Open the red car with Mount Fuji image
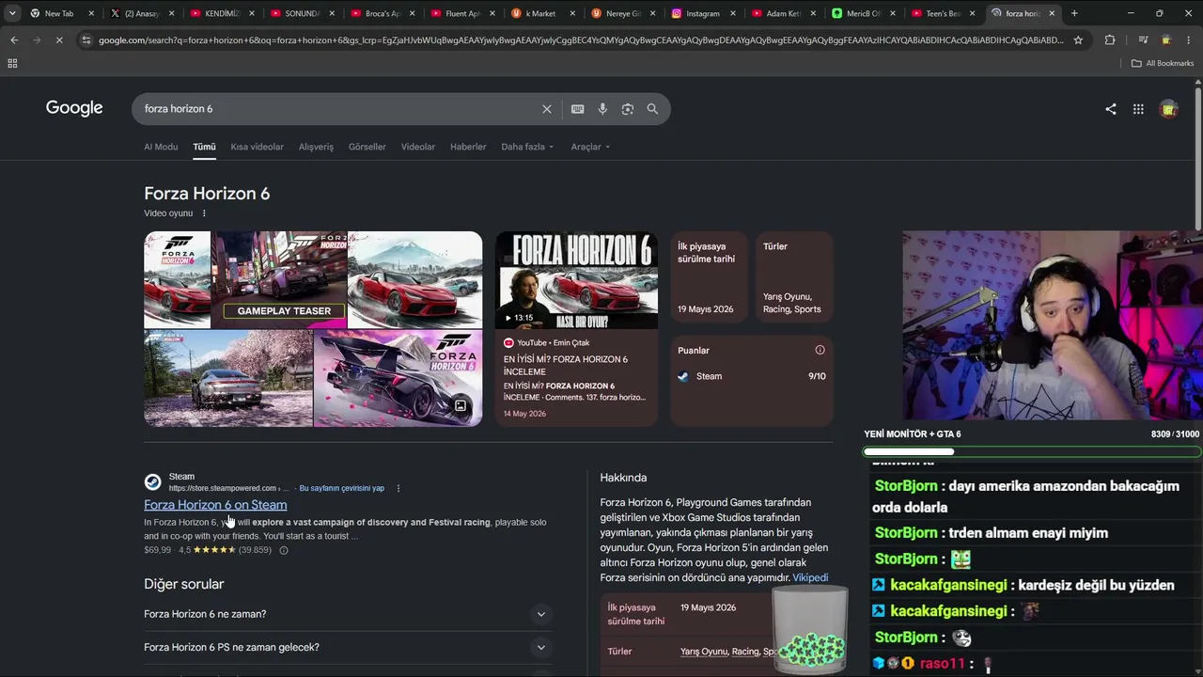 tap(414, 279)
